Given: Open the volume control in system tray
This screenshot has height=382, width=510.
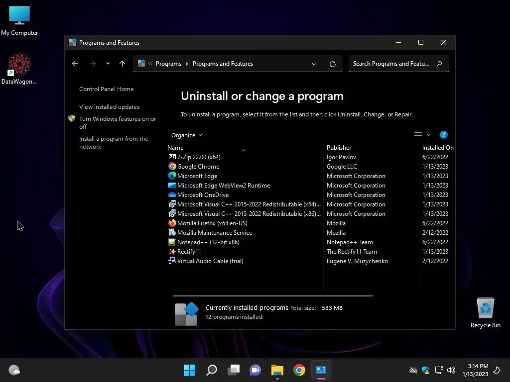Looking at the screenshot, I should [451, 370].
